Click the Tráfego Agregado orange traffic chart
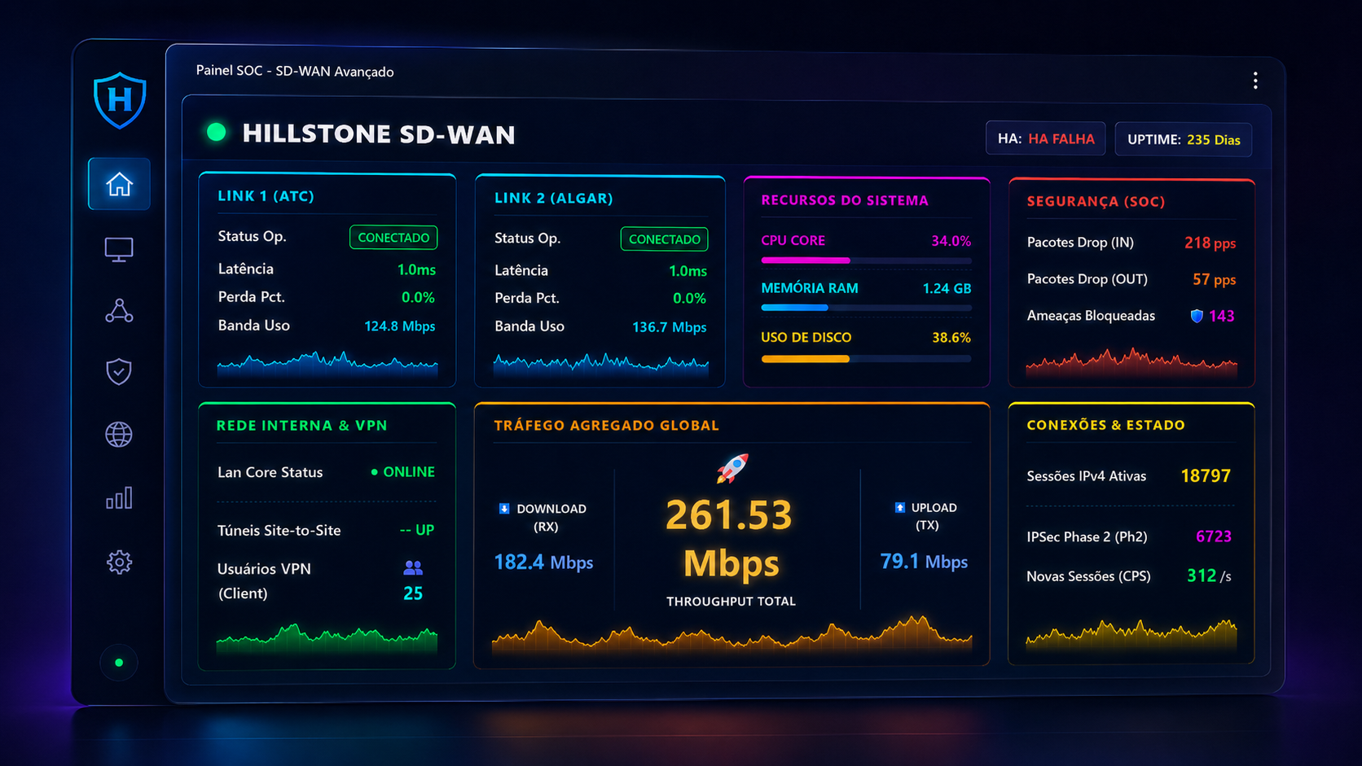The image size is (1362, 766). (x=732, y=633)
